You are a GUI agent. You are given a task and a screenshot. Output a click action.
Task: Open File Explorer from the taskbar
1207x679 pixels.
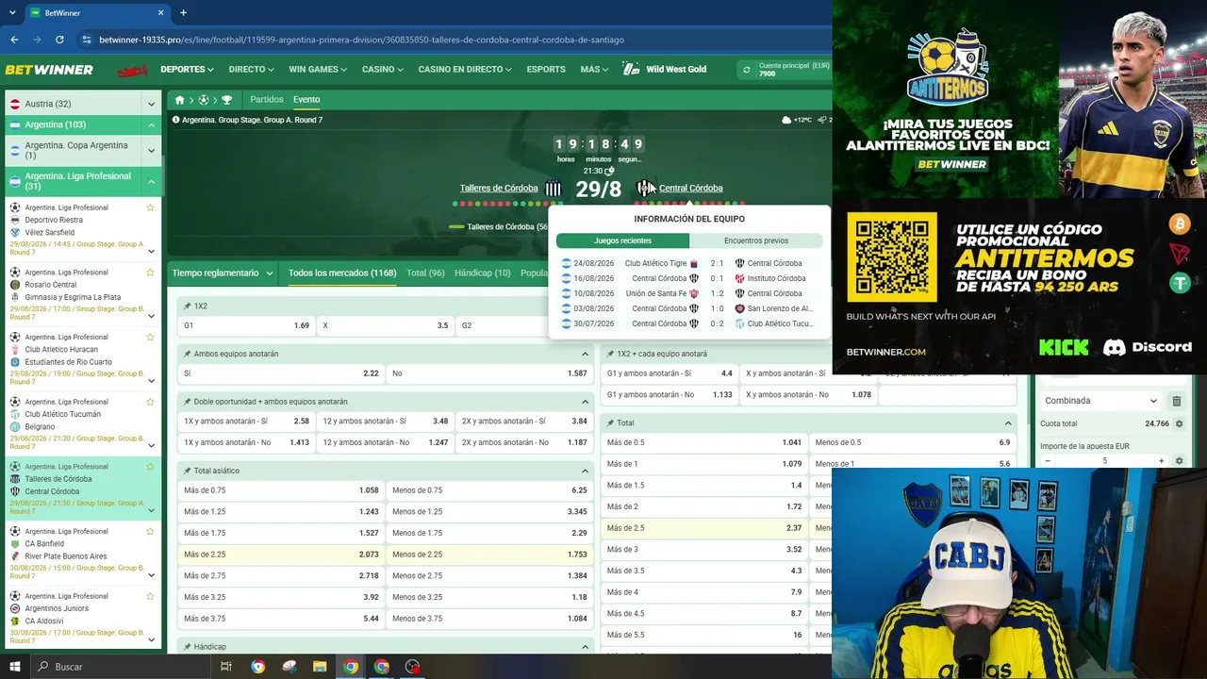[x=320, y=667]
